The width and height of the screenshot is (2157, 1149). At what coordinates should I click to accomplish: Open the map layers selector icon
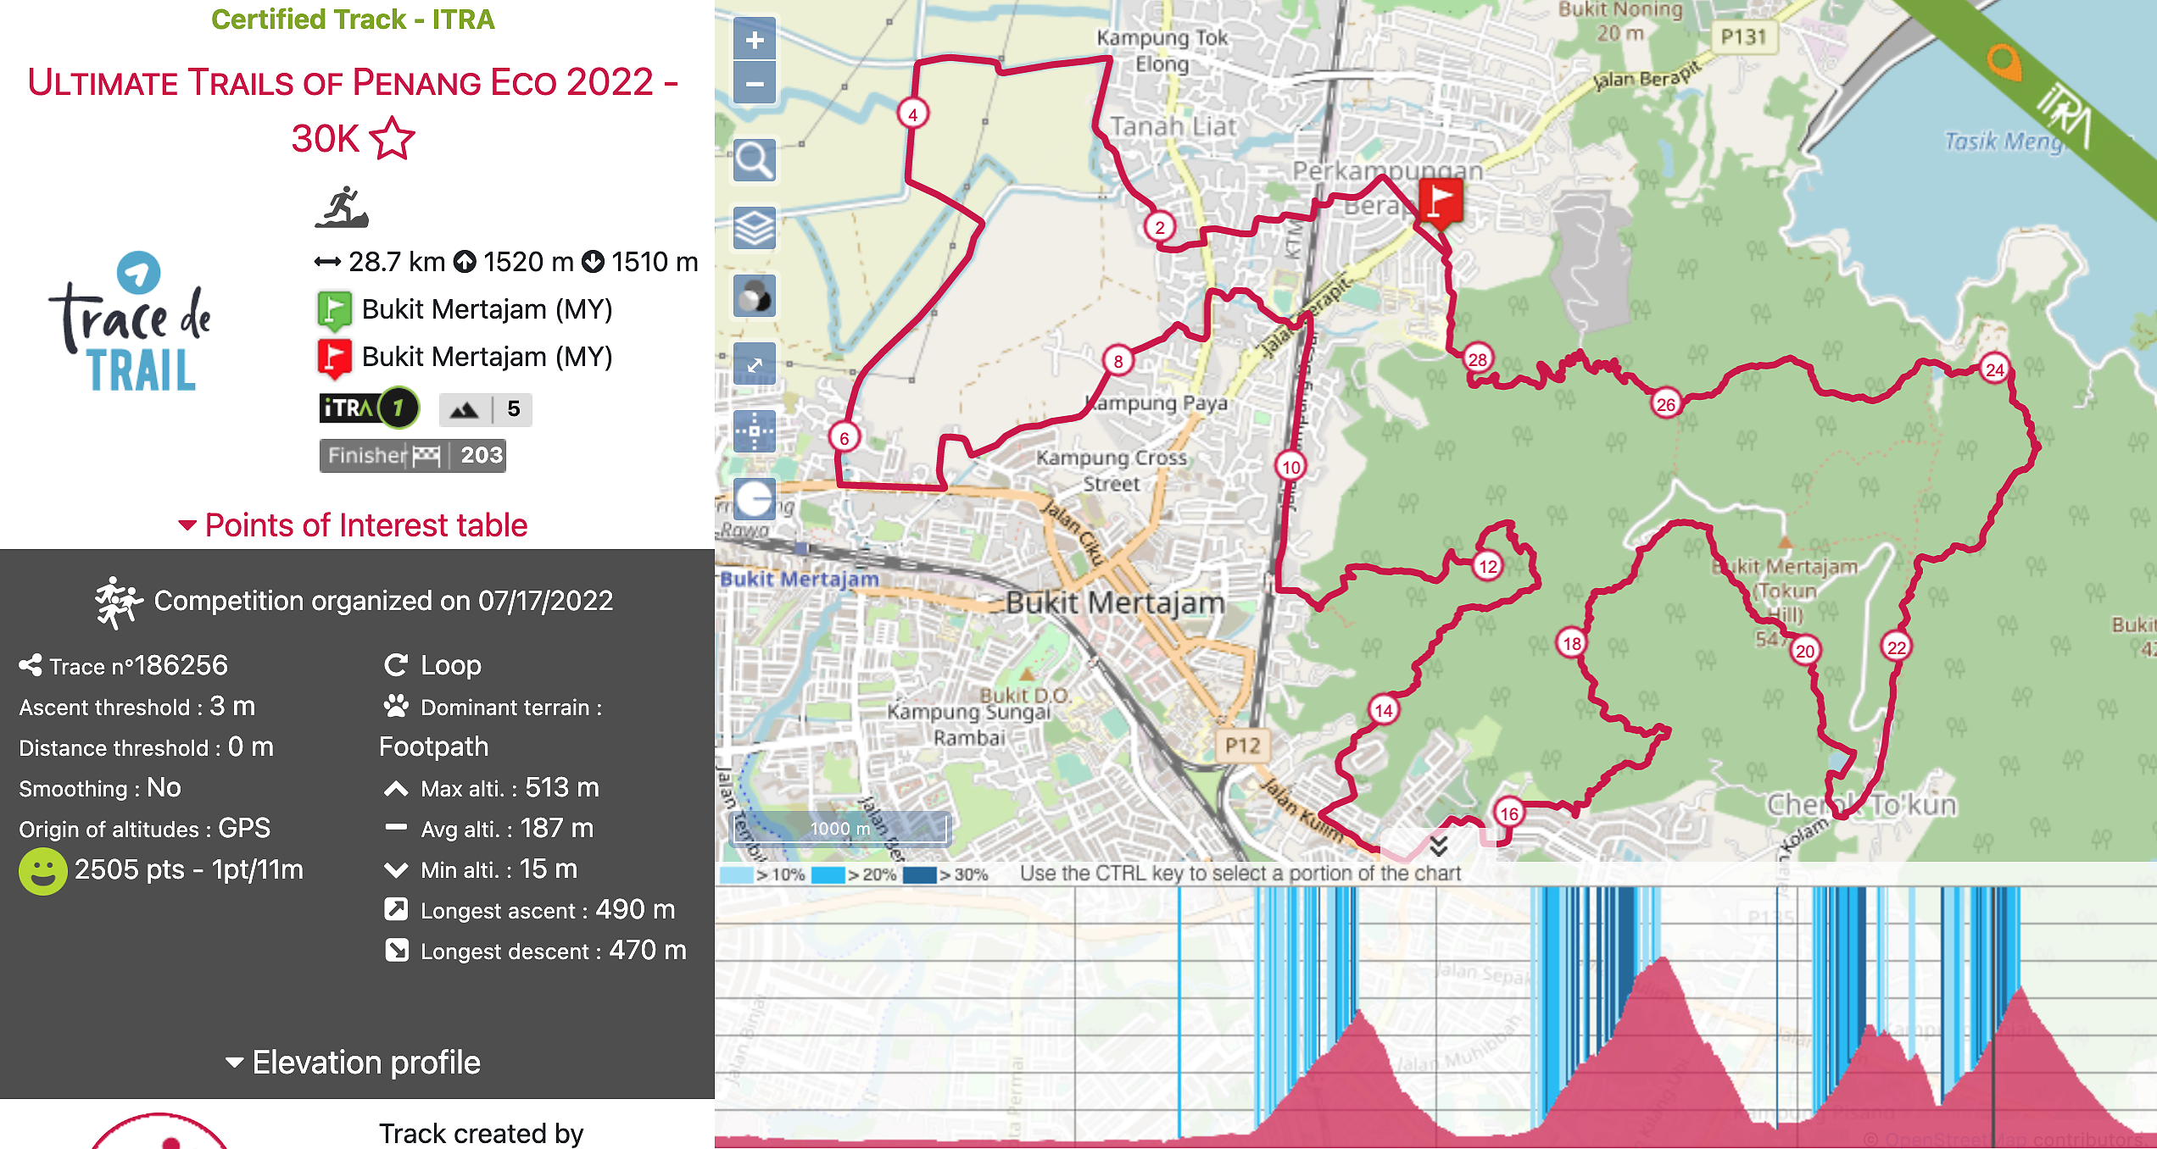[x=754, y=227]
